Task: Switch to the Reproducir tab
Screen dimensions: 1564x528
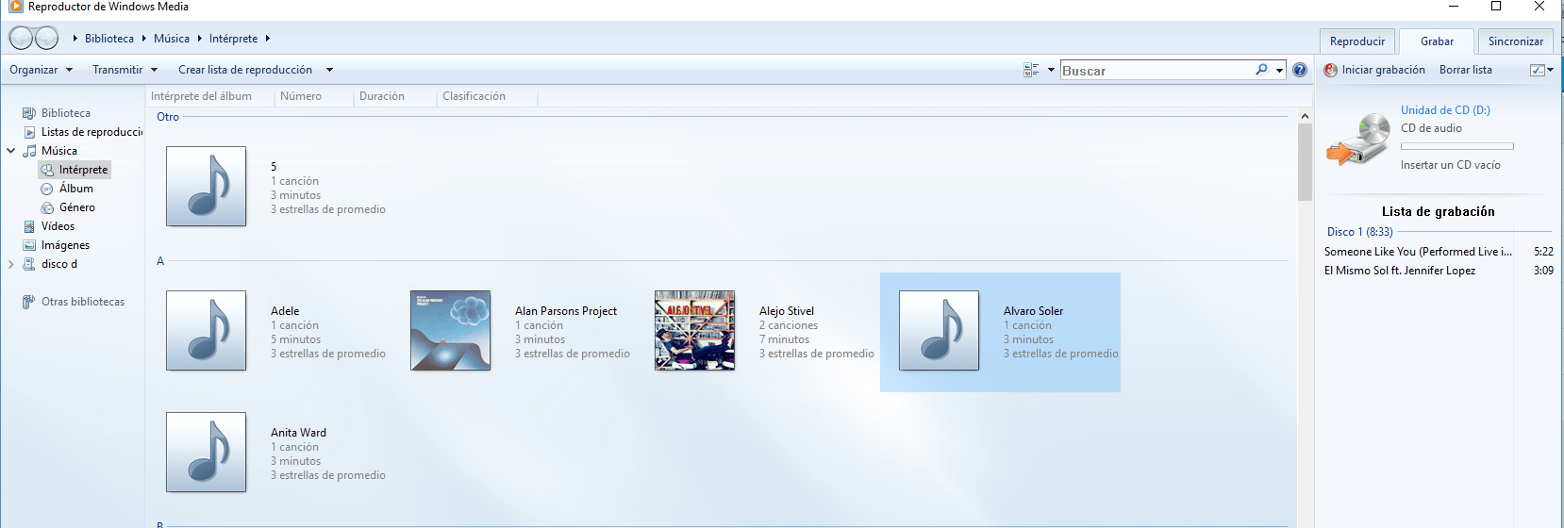Action: tap(1357, 41)
